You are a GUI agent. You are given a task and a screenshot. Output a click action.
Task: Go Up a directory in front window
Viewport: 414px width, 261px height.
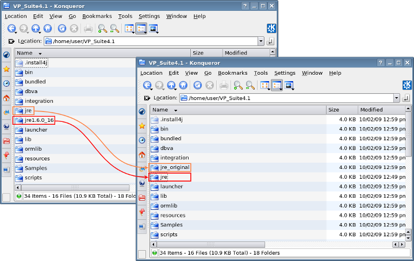(x=171, y=85)
